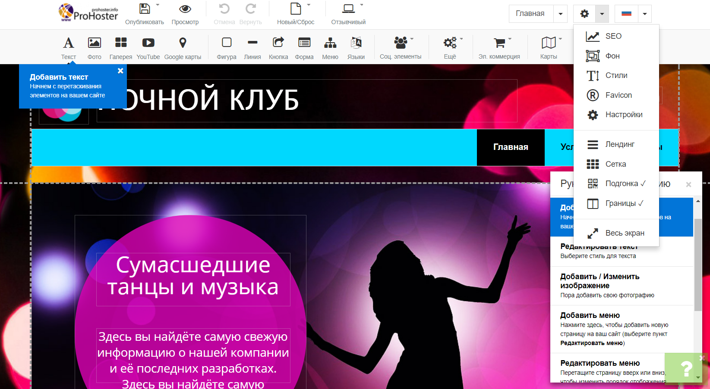Expand the Главная page dropdown
Viewport: 710px width, 389px height.
click(560, 14)
